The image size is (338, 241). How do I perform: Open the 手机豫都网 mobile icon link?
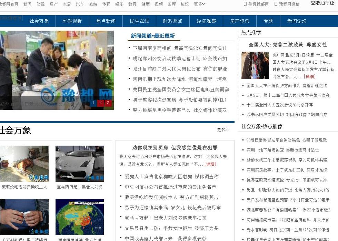click(x=256, y=4)
